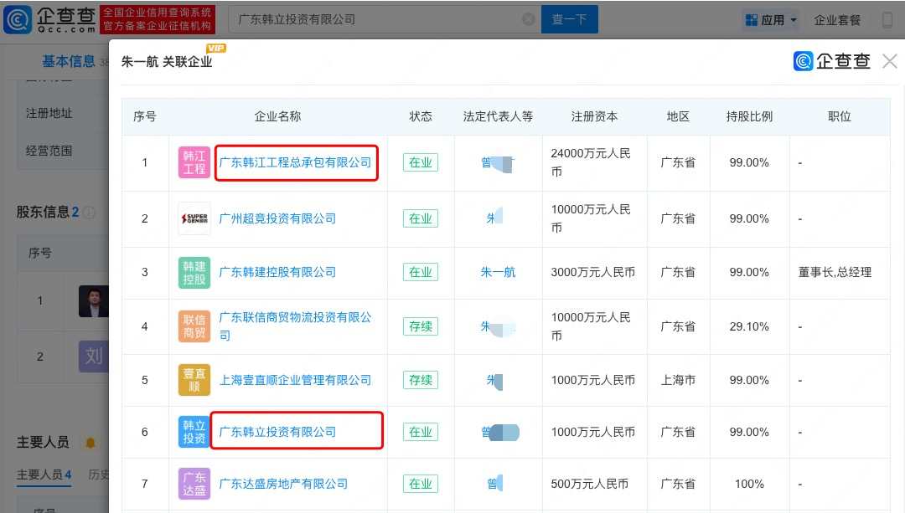
Task: Click the 查一下 search button
Action: [x=569, y=19]
